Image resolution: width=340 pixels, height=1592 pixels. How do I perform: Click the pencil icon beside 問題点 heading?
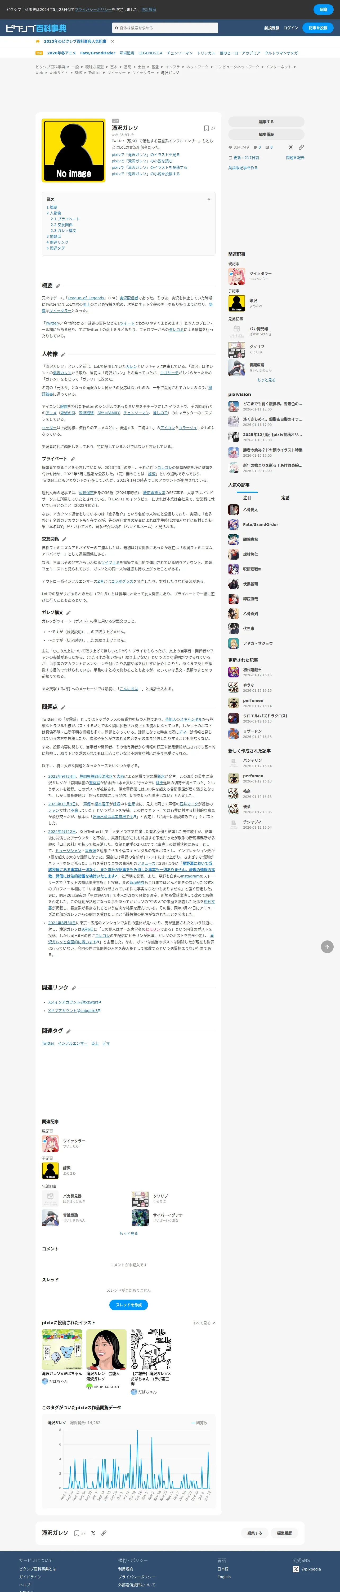pos(63,707)
